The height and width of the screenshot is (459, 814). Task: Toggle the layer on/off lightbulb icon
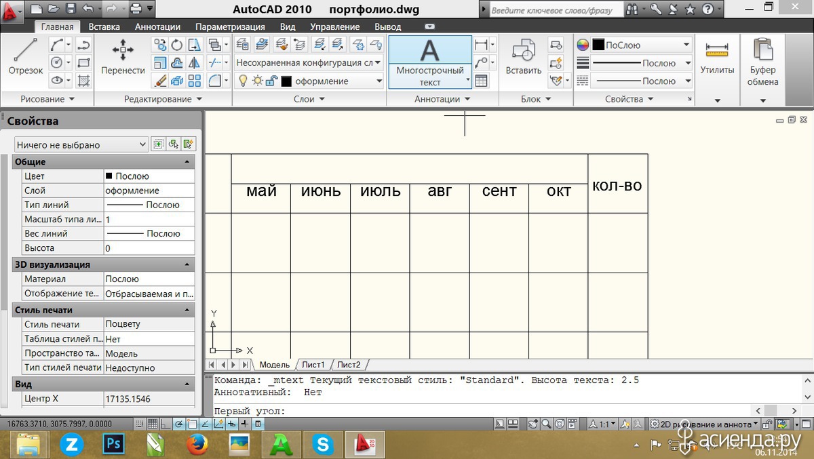pos(243,81)
